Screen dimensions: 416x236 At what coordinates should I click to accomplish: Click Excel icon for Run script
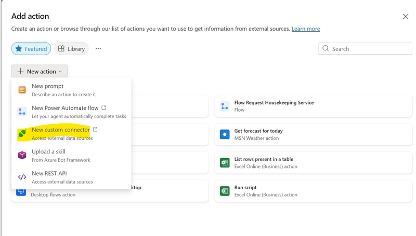pos(225,191)
